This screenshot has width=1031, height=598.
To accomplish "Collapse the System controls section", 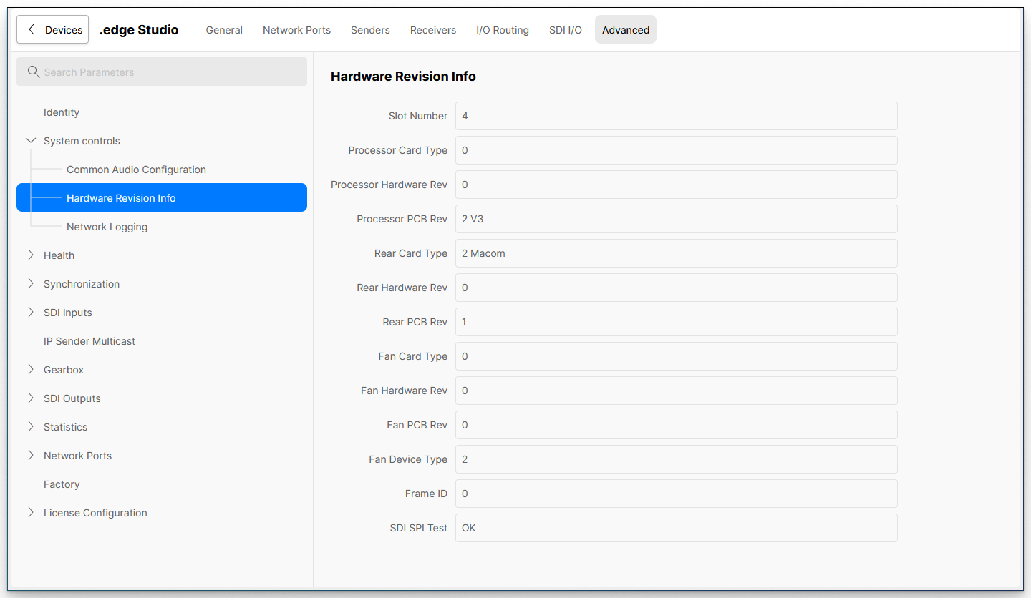I will click(31, 141).
